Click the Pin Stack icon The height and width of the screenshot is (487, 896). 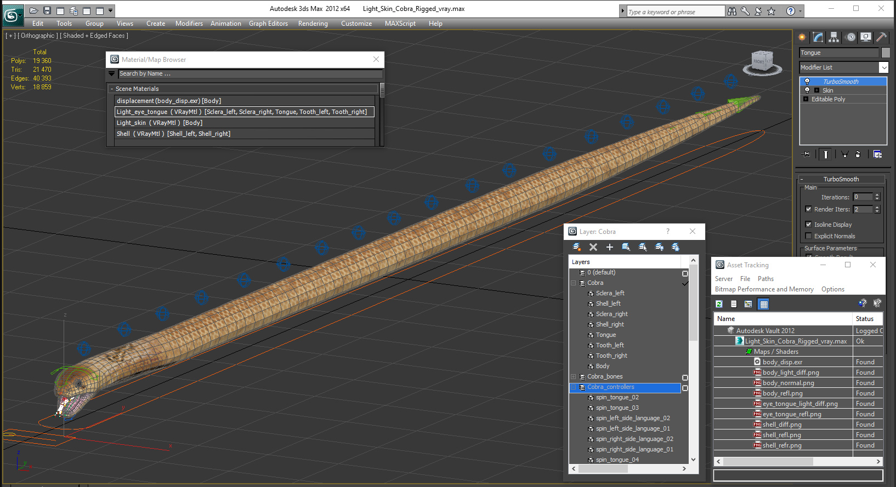tap(807, 154)
